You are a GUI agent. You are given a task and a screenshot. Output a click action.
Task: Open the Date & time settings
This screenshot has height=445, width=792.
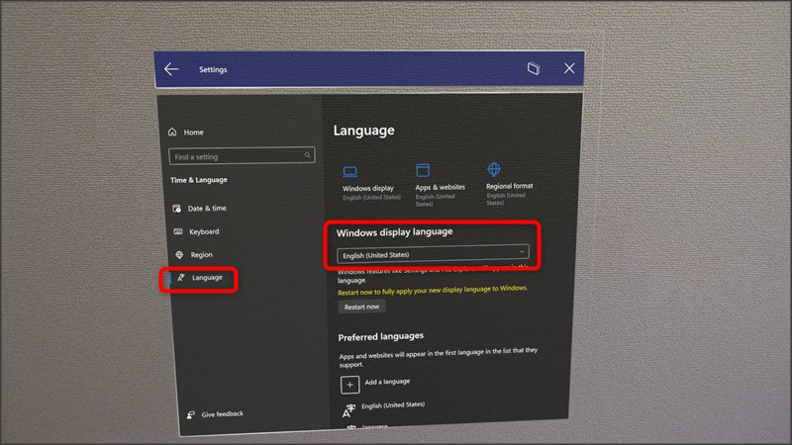click(x=206, y=209)
